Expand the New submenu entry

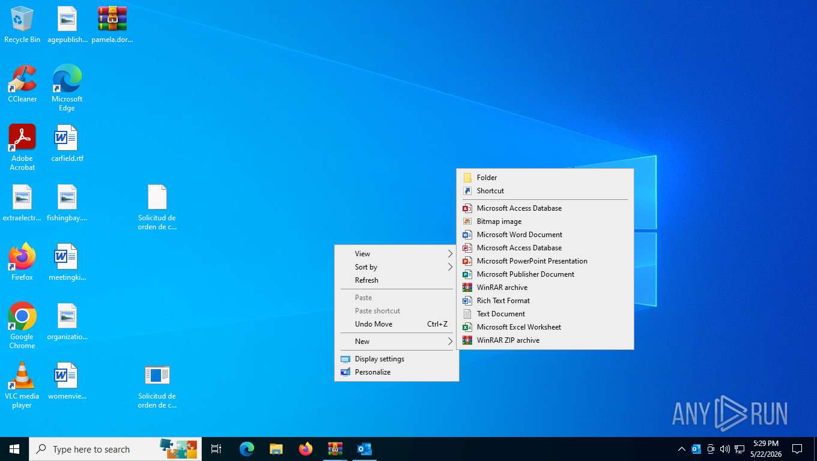coord(396,342)
